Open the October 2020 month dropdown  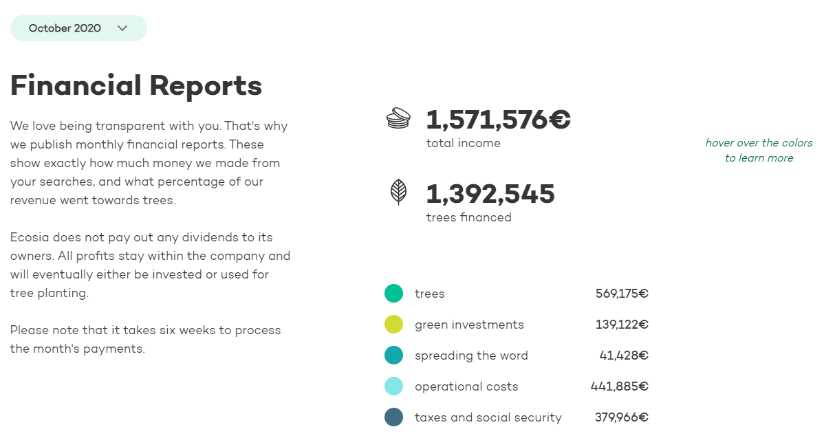point(78,28)
